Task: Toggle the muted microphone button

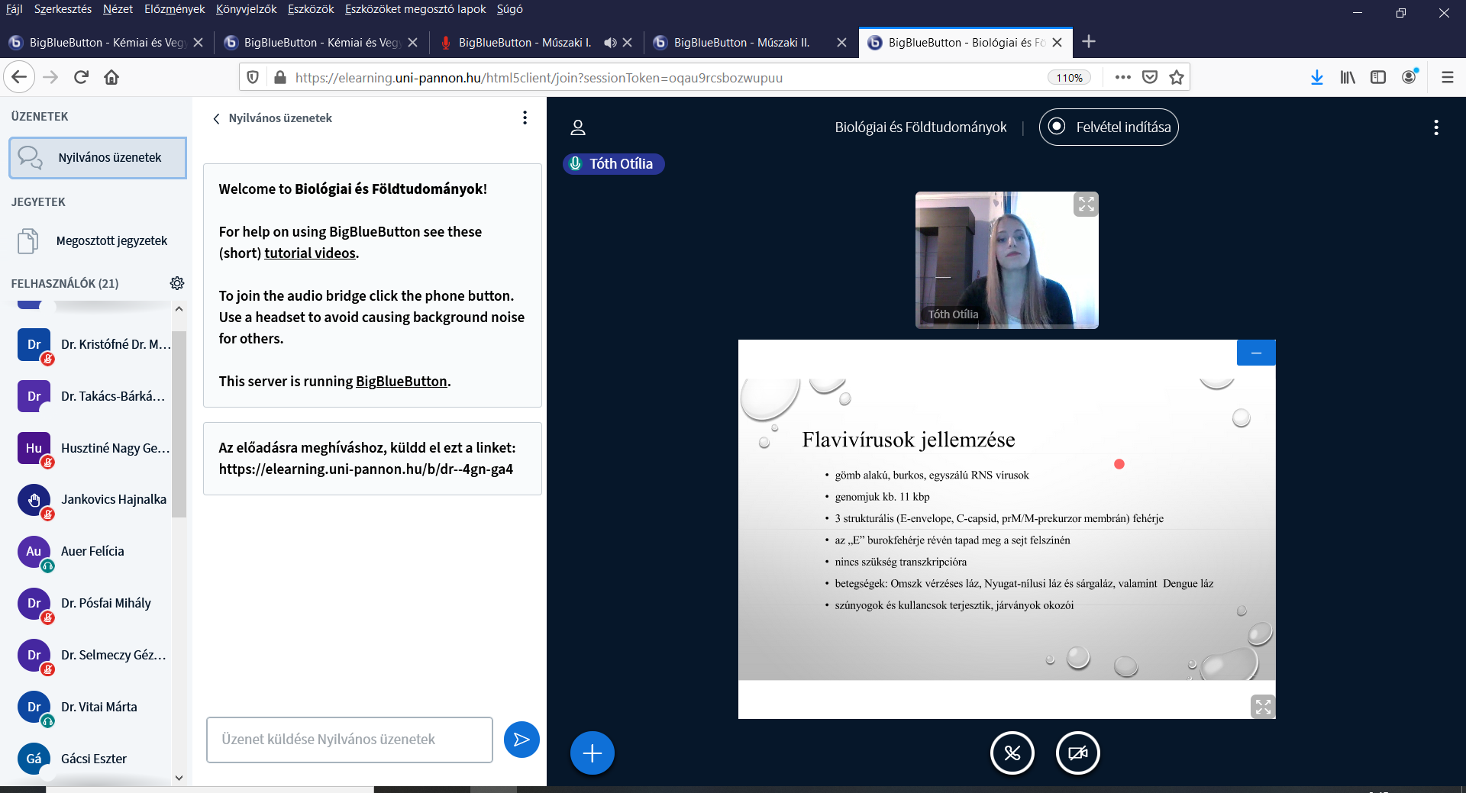Action: pos(1012,753)
